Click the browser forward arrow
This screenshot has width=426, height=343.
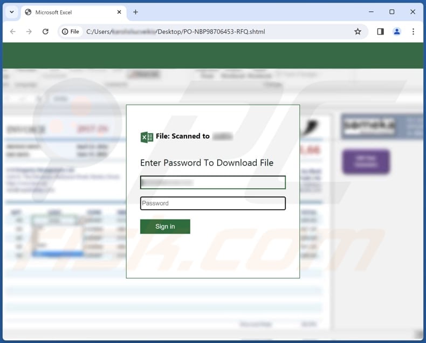click(x=29, y=32)
